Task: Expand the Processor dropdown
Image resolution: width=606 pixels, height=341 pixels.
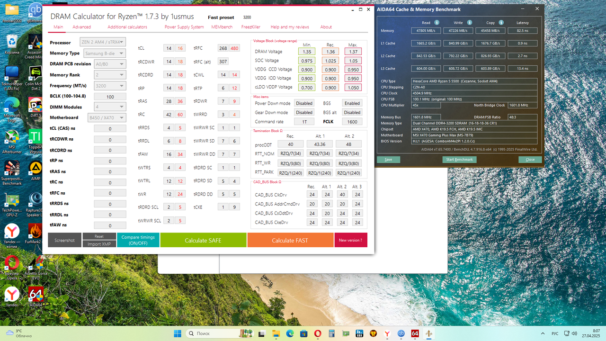Action: [103, 42]
